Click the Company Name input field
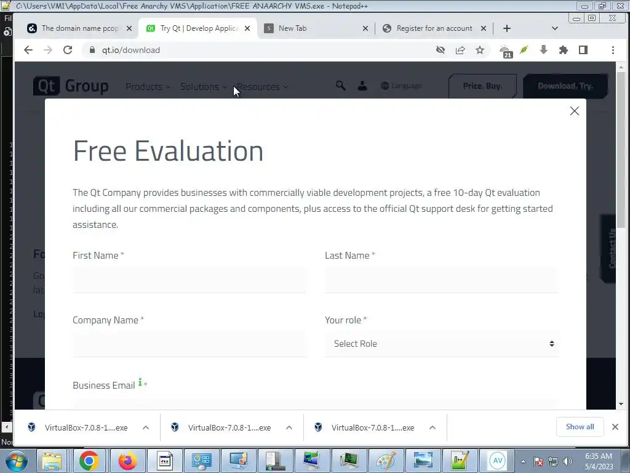Screen dimensions: 630x473 point(189,344)
